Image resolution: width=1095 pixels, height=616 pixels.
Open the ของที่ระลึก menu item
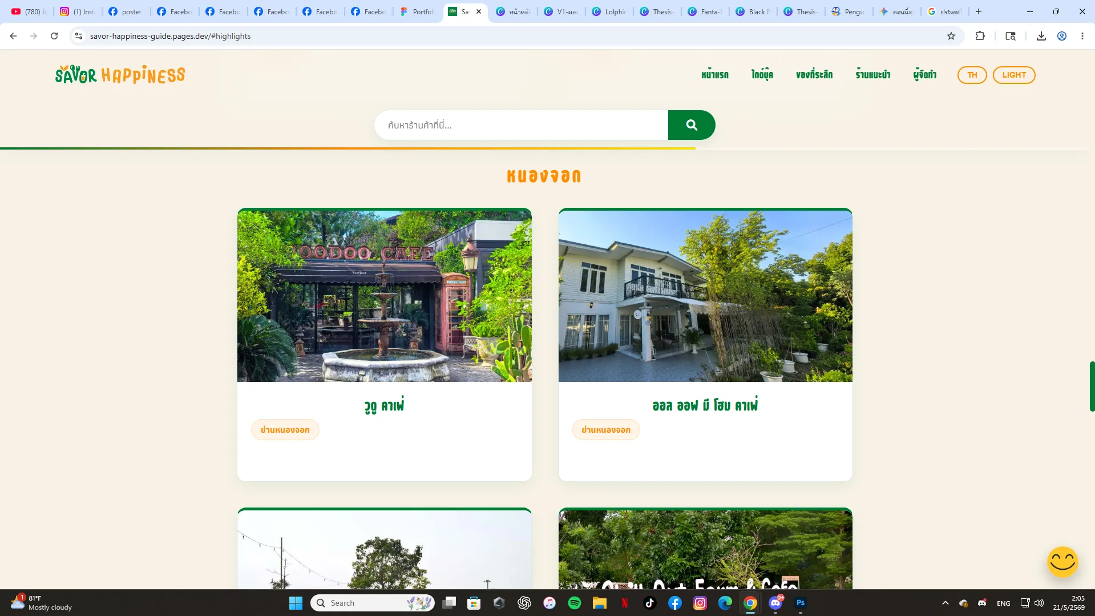coord(814,75)
